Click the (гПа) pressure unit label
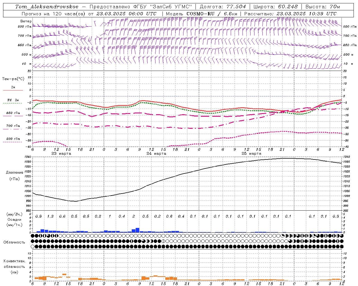The width and height of the screenshot is (358, 286). pos(15,179)
